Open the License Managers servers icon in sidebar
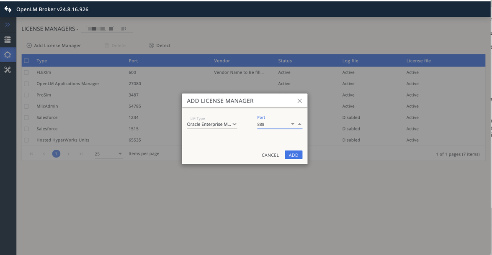 pos(7,39)
